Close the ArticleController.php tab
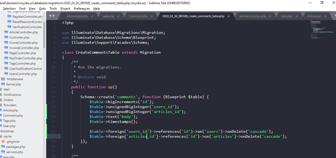This screenshot has height=158, width=336. click(270, 16)
